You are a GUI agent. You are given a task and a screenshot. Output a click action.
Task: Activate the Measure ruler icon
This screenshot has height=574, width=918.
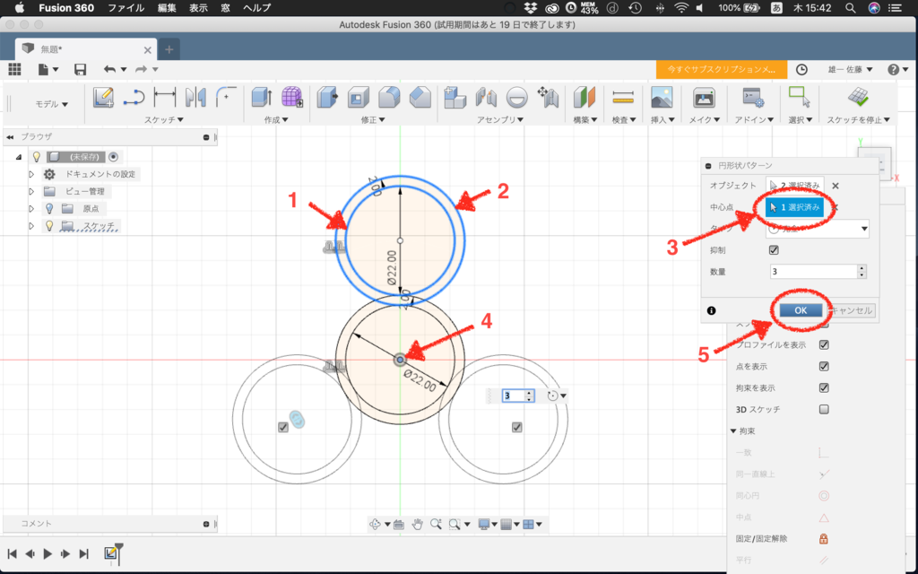click(623, 97)
